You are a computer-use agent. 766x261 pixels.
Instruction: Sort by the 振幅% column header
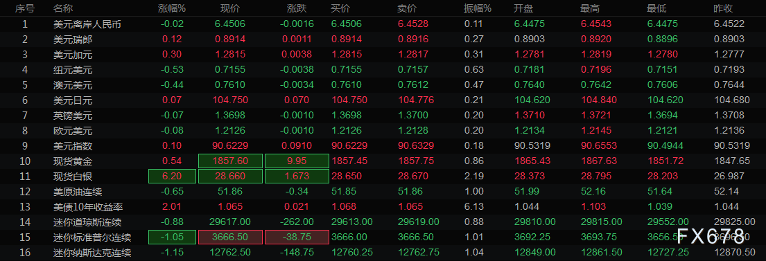click(478, 8)
